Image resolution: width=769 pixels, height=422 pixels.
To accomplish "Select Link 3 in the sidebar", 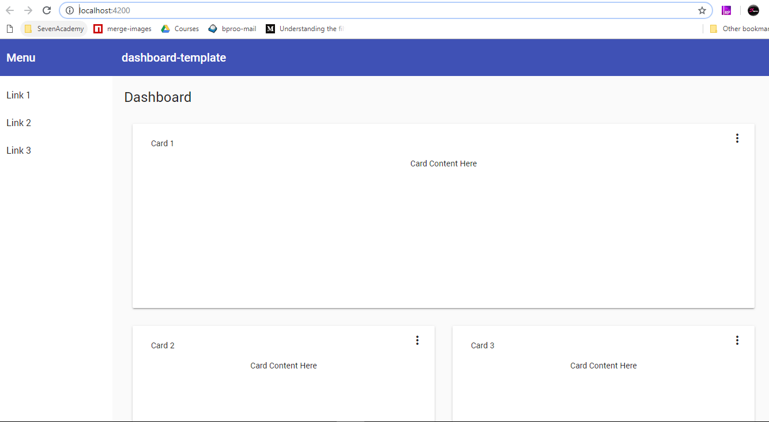I will [18, 151].
